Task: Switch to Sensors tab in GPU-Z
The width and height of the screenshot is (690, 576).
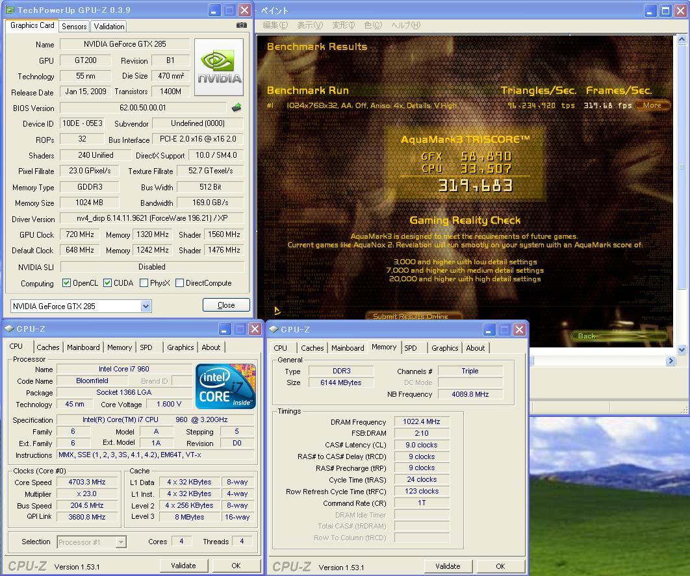Action: (74, 27)
